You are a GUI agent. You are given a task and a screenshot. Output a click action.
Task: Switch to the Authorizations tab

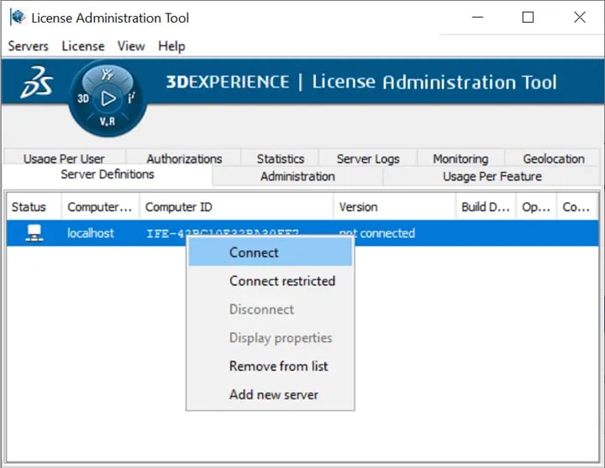[x=184, y=159]
